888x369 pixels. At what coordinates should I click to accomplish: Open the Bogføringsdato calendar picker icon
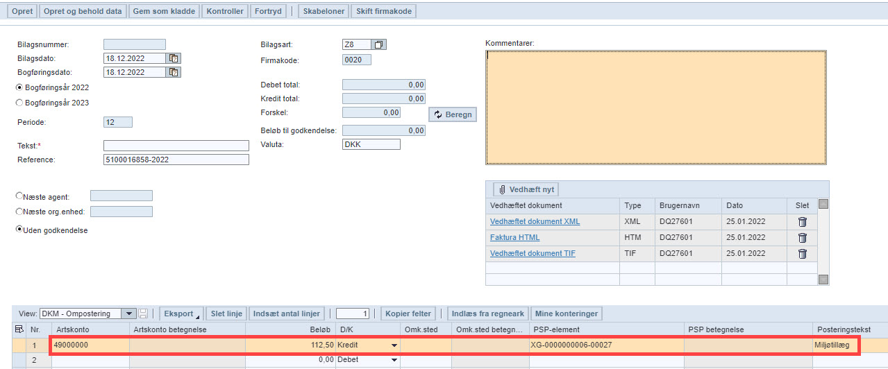(174, 72)
